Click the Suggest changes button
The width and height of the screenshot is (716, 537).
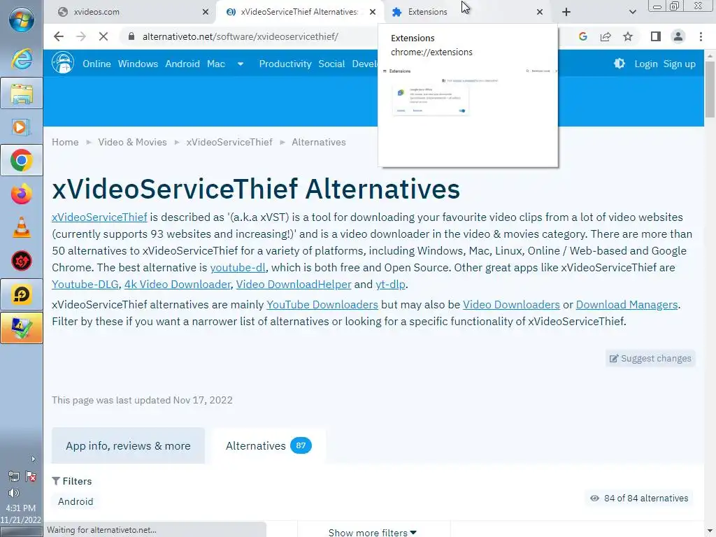(x=651, y=359)
